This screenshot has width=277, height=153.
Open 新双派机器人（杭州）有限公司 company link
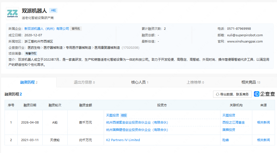[x=47, y=29]
